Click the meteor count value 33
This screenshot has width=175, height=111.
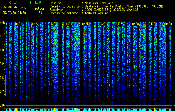click(40, 13)
